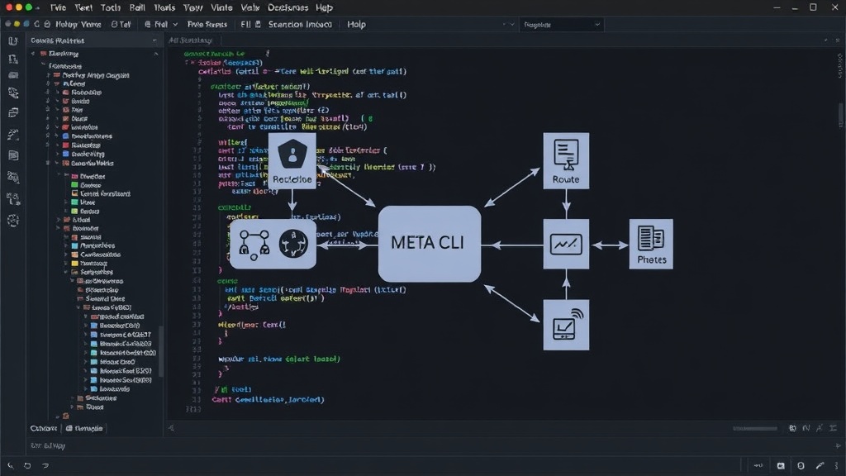Click the network topology icon in the rounded diagram box
846x476 pixels.
pyautogui.click(x=254, y=244)
